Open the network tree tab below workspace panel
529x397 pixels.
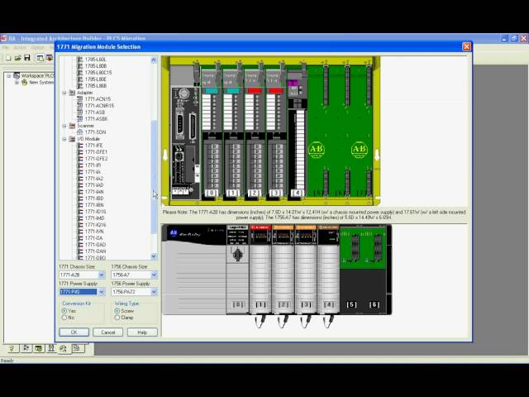[26, 348]
